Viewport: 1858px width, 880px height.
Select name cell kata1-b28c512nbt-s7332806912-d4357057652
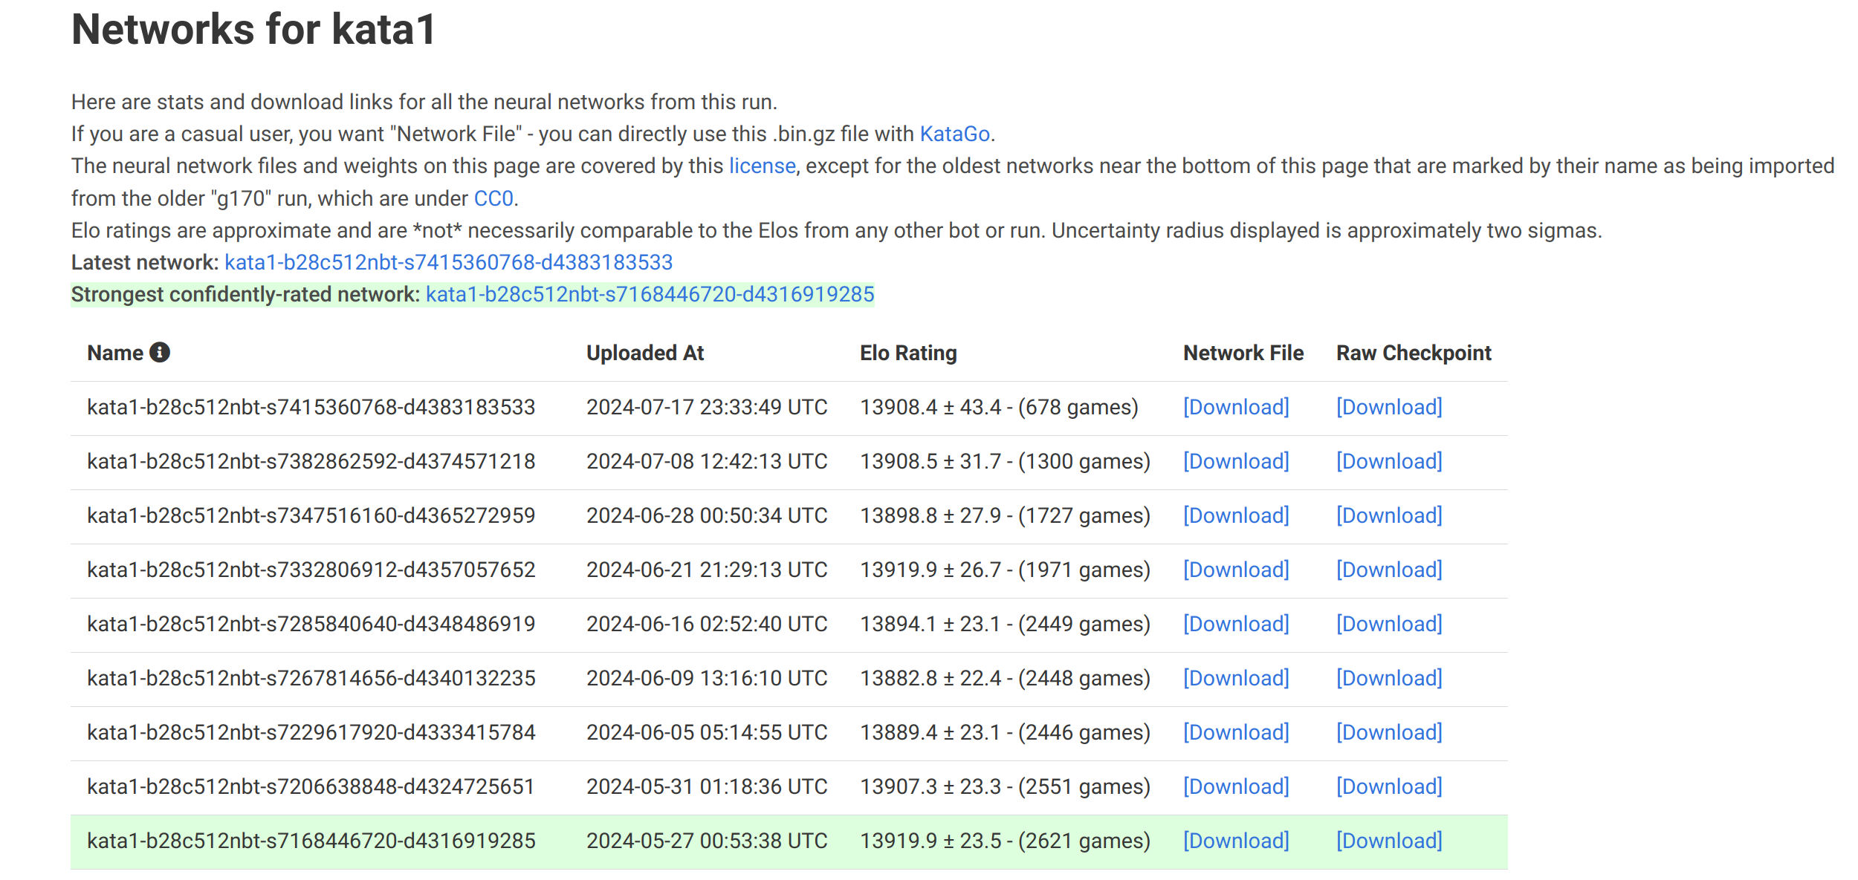(x=311, y=570)
